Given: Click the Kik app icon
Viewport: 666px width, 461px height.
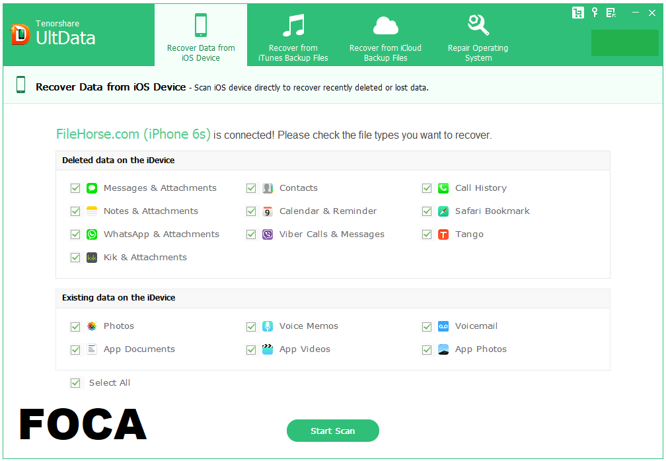Looking at the screenshot, I should pos(92,257).
